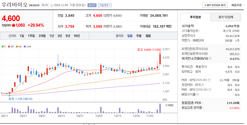Click the current price 4,600
247x125 pixels.
click(11, 19)
